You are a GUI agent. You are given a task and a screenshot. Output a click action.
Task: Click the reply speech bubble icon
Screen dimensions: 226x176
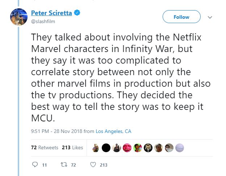pyautogui.click(x=35, y=165)
